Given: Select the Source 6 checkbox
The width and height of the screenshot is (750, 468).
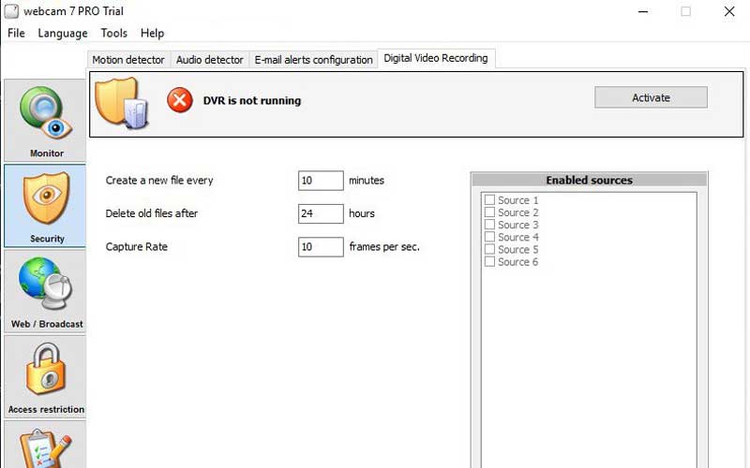Looking at the screenshot, I should point(489,262).
